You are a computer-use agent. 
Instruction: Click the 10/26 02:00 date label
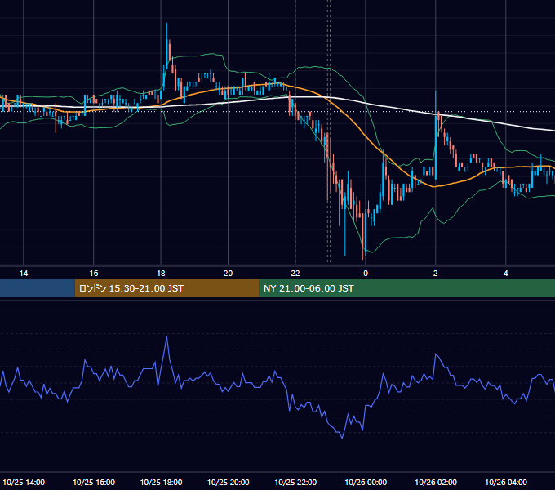pos(436,482)
